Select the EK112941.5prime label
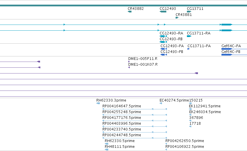The height and width of the screenshot is (151, 247). click(x=205, y=106)
